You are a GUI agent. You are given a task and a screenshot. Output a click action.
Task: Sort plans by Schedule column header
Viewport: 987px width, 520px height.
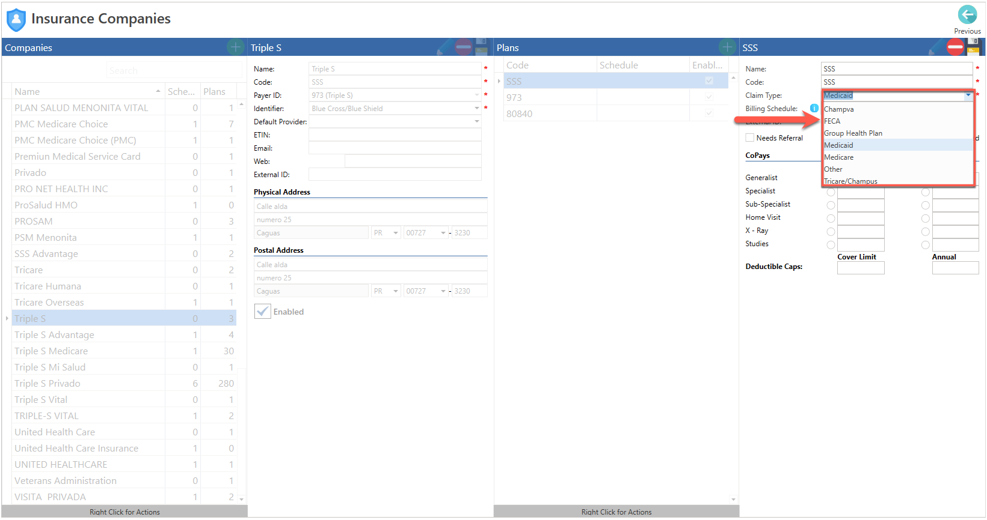tap(643, 65)
